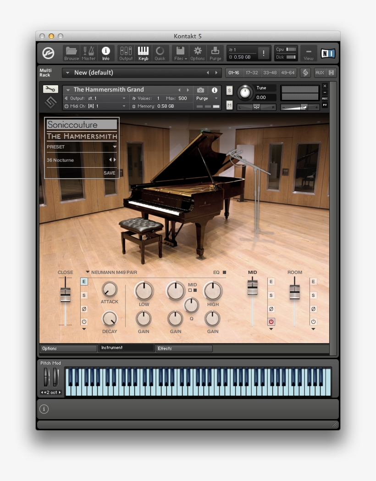Click the Purge icon in the toolbar

point(215,53)
